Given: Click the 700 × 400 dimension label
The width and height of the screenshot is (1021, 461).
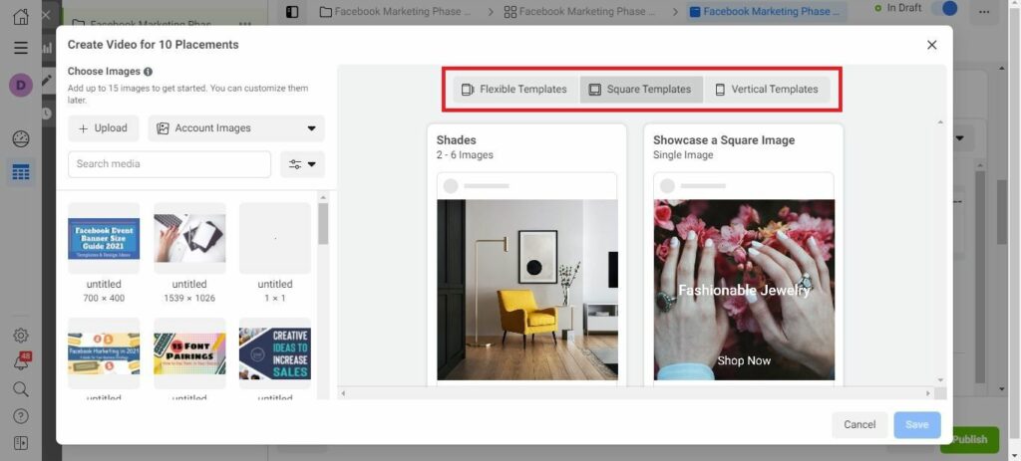Looking at the screenshot, I should point(104,299).
